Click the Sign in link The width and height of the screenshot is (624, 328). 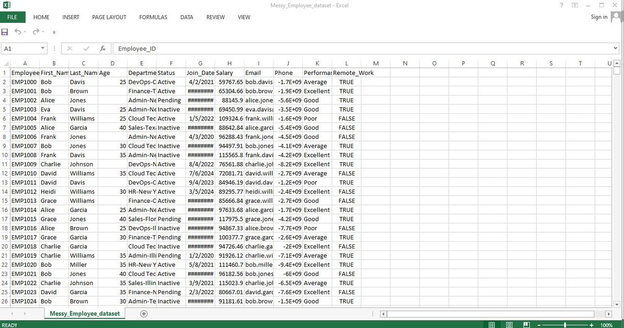point(599,17)
